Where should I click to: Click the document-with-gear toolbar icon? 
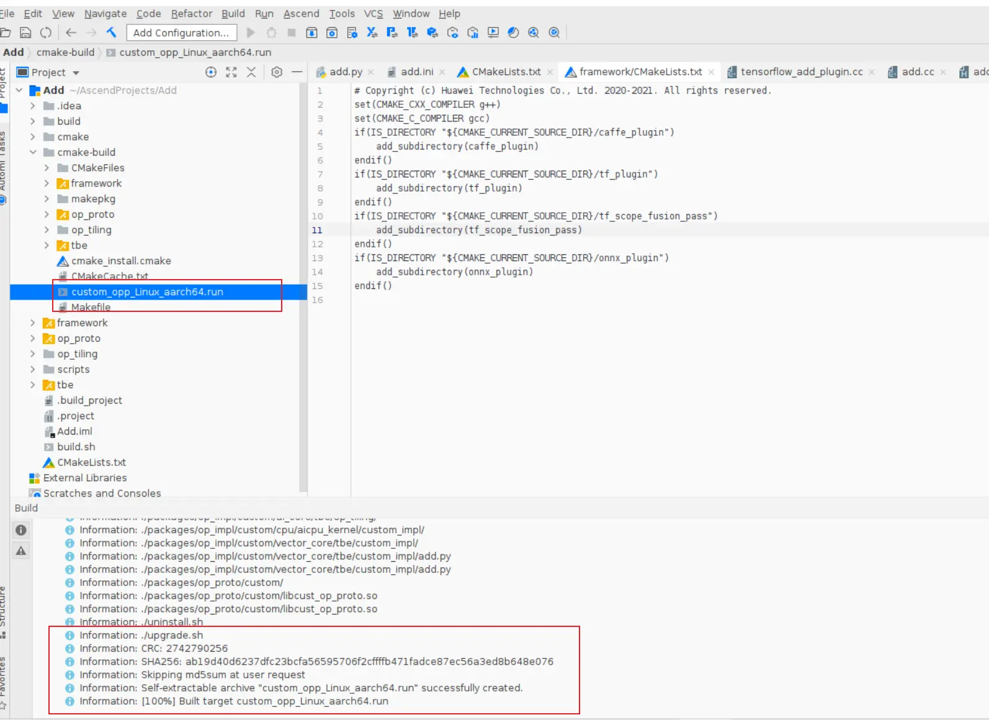(x=352, y=33)
